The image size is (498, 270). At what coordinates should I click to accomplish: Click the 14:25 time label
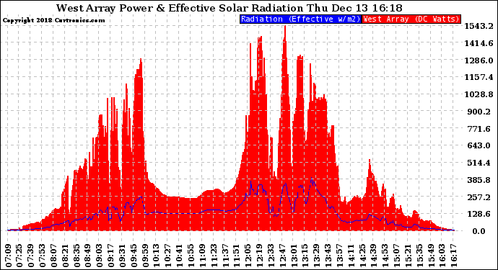tap(362, 256)
